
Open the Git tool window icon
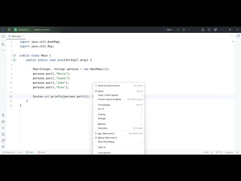tap(3, 147)
